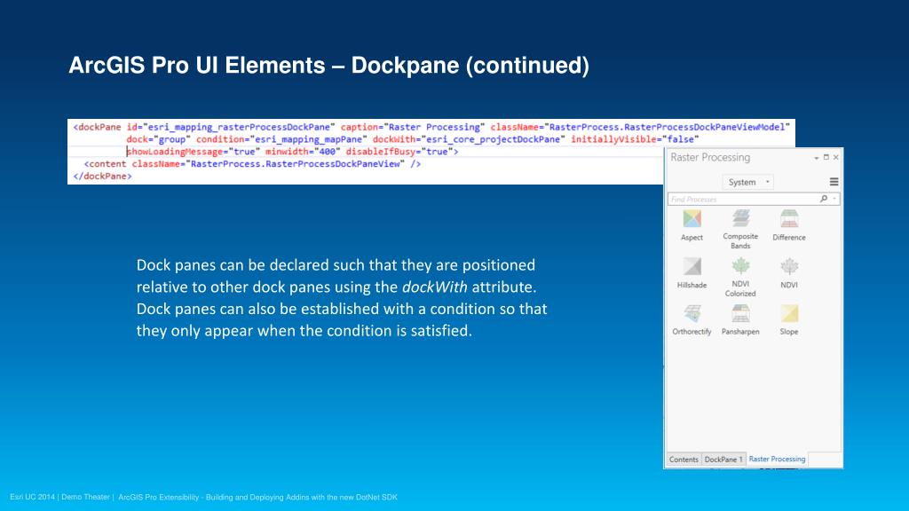Click the closing </dockPane> tag in the code
The width and height of the screenshot is (909, 511).
(x=103, y=177)
